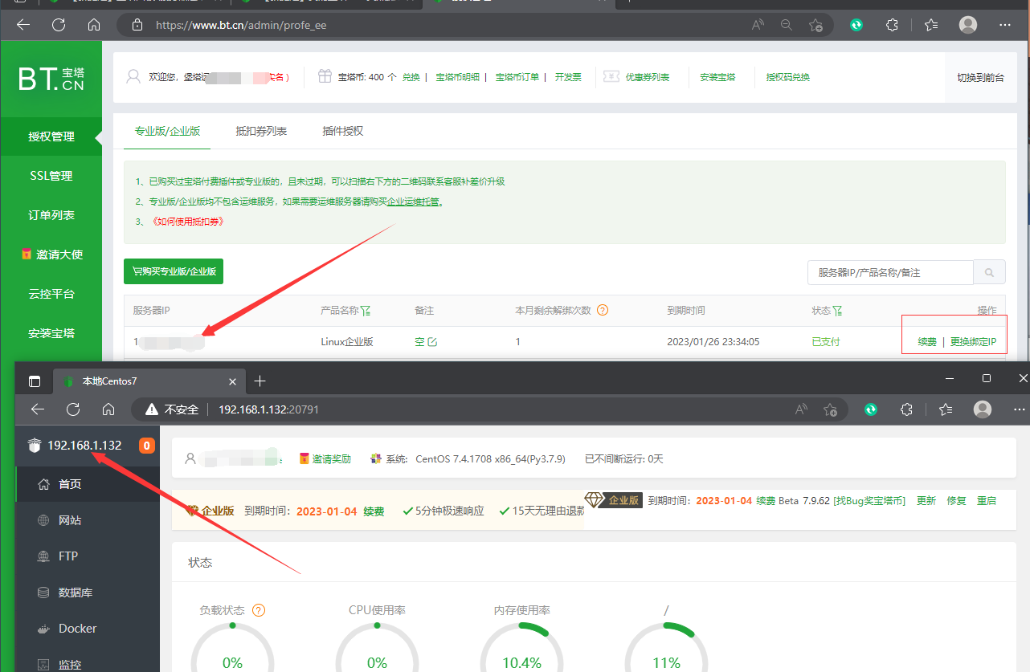The width and height of the screenshot is (1030, 672).
Task: Click 更换绑定IP in the Linux企业版 row
Action: (x=973, y=342)
